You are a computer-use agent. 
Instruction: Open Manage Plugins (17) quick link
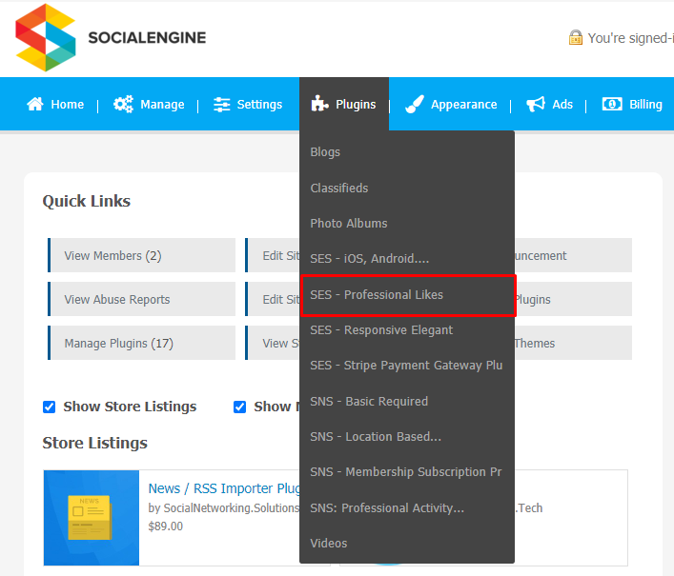pyautogui.click(x=141, y=343)
